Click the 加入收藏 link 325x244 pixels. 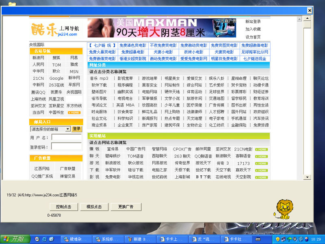pyautogui.click(x=253, y=29)
